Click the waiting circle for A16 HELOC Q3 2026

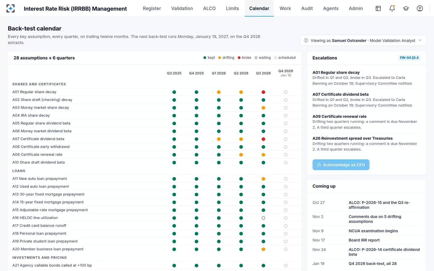tap(263, 218)
